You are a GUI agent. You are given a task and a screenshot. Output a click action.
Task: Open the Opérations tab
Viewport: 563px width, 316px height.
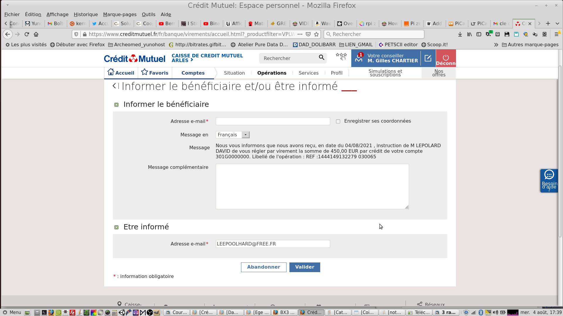(x=272, y=73)
